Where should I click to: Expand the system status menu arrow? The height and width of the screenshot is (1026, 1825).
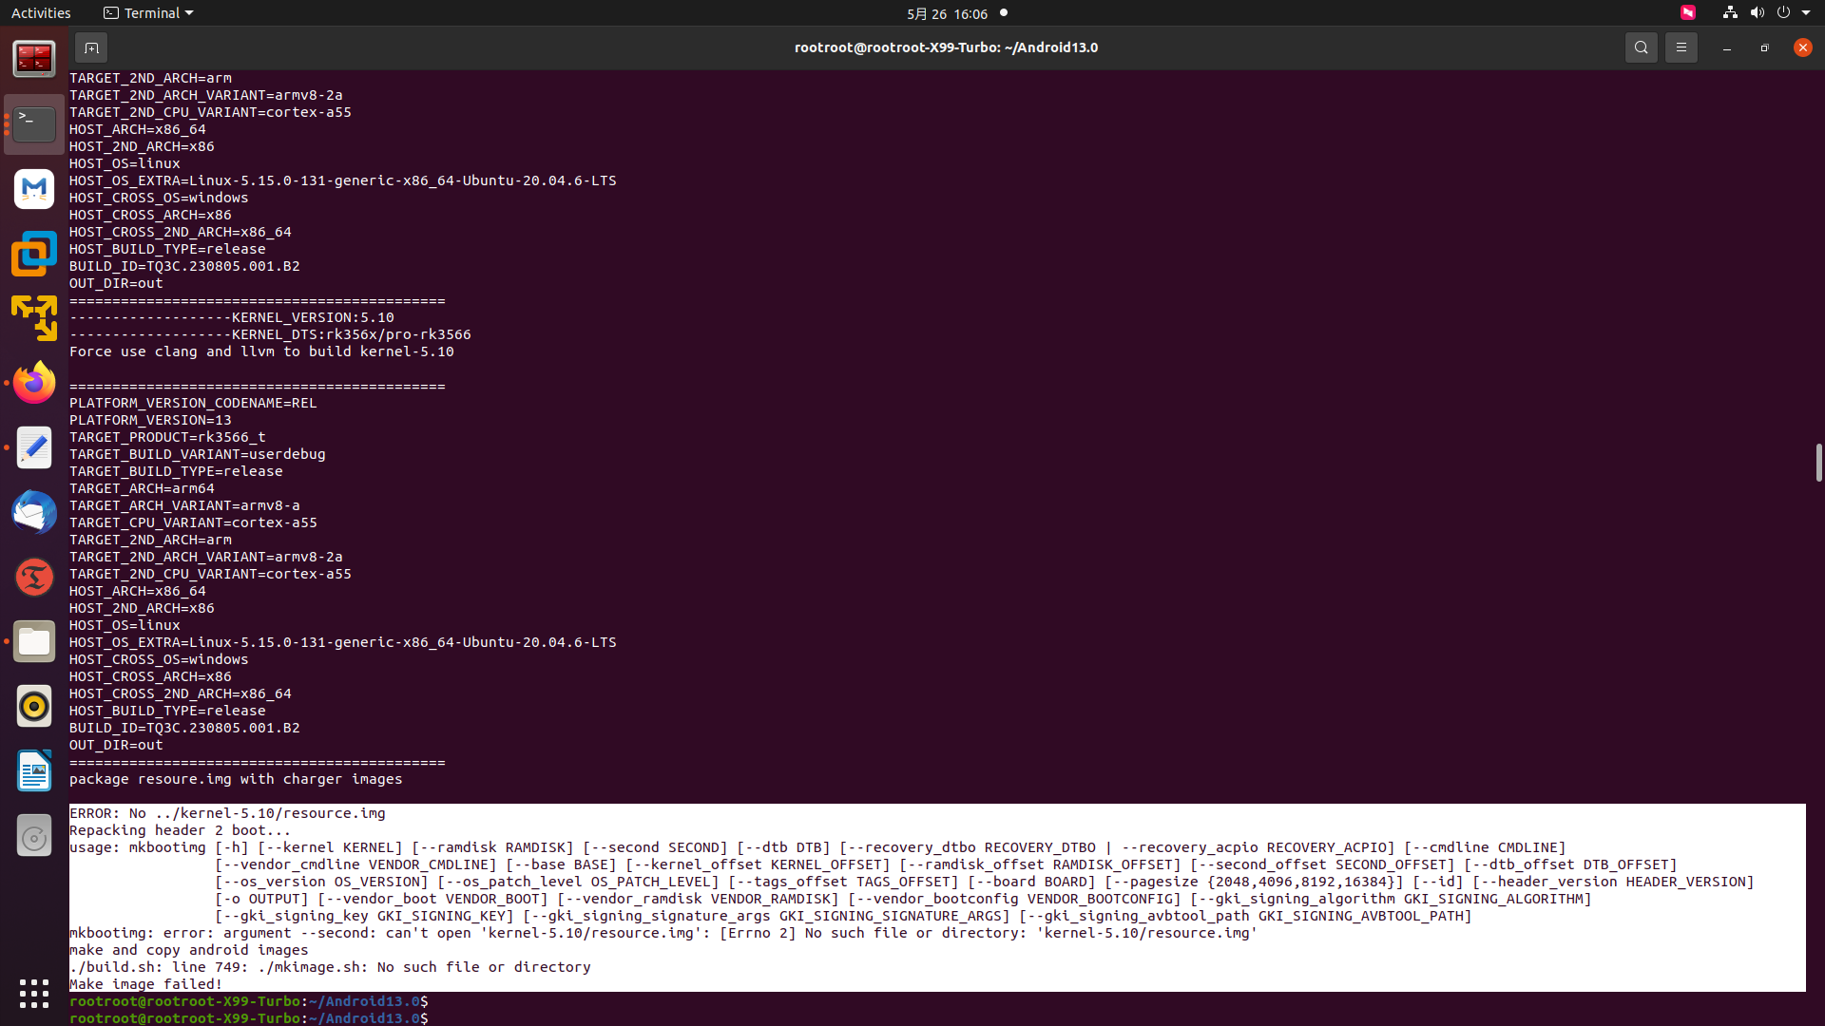pyautogui.click(x=1806, y=13)
